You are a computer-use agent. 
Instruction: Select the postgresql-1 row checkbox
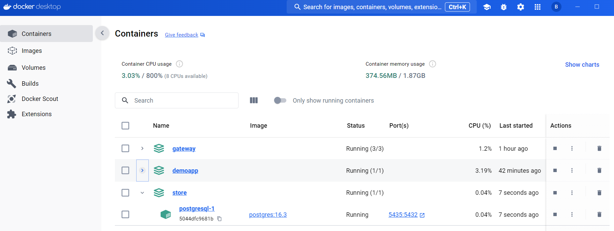coord(125,214)
